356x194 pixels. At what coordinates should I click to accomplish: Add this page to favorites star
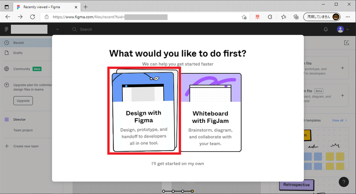point(244,17)
